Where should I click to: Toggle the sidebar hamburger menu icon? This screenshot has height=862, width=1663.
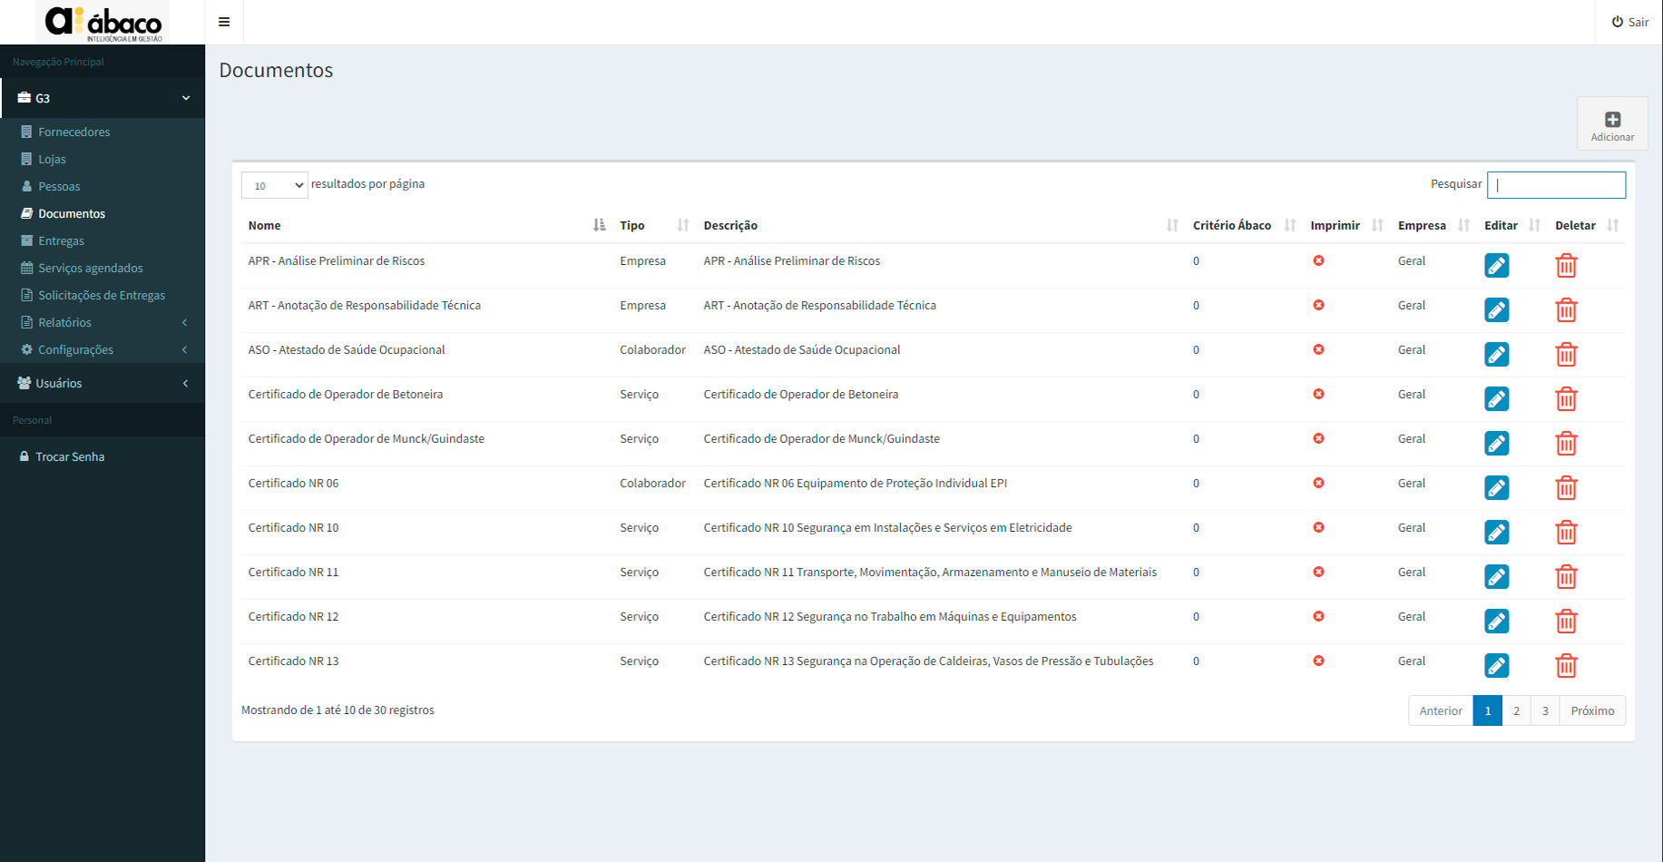[224, 22]
